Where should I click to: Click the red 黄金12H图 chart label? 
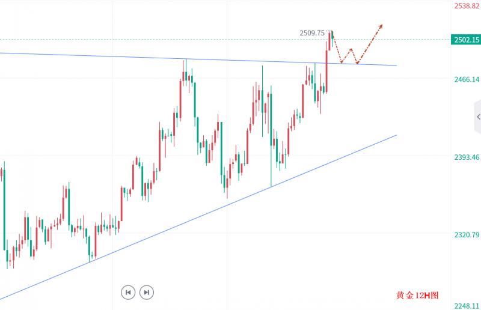click(417, 296)
